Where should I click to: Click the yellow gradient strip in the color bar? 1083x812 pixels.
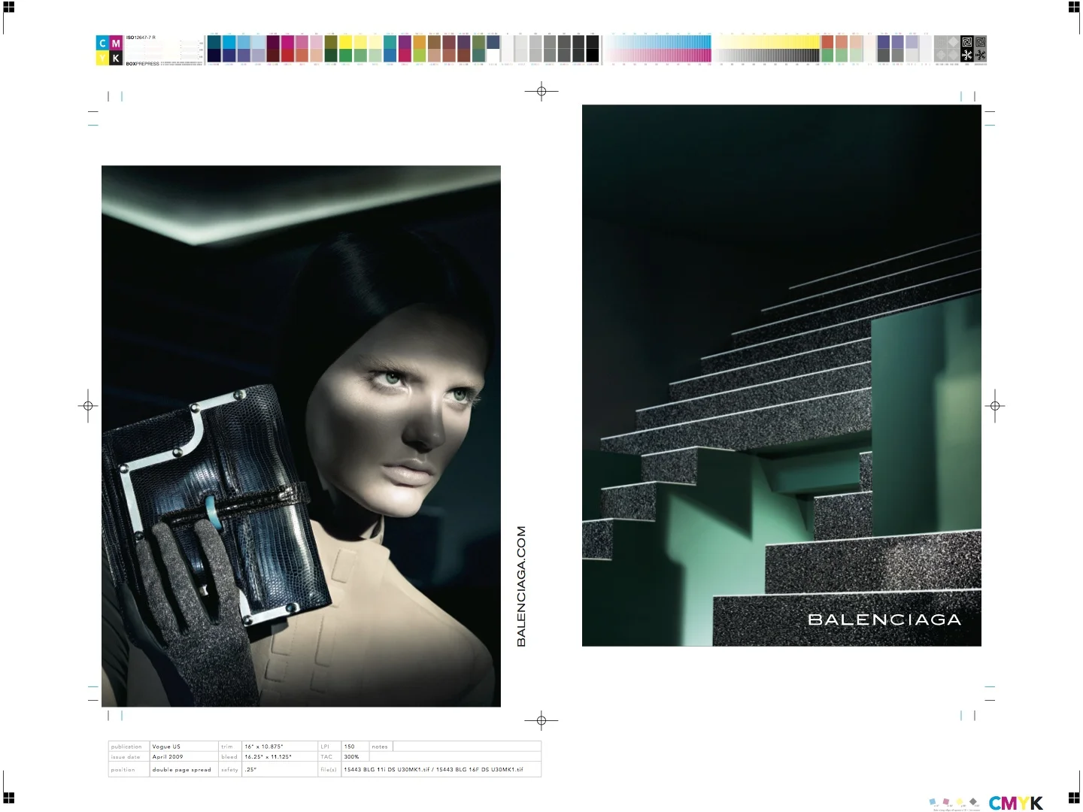coord(767,42)
